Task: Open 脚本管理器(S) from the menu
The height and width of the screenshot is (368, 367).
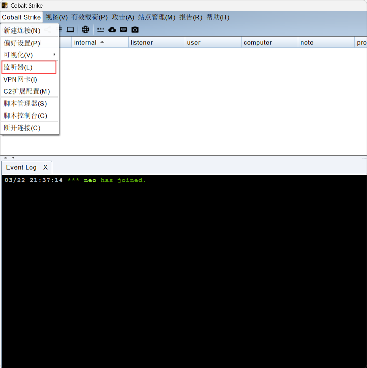Action: coord(29,104)
